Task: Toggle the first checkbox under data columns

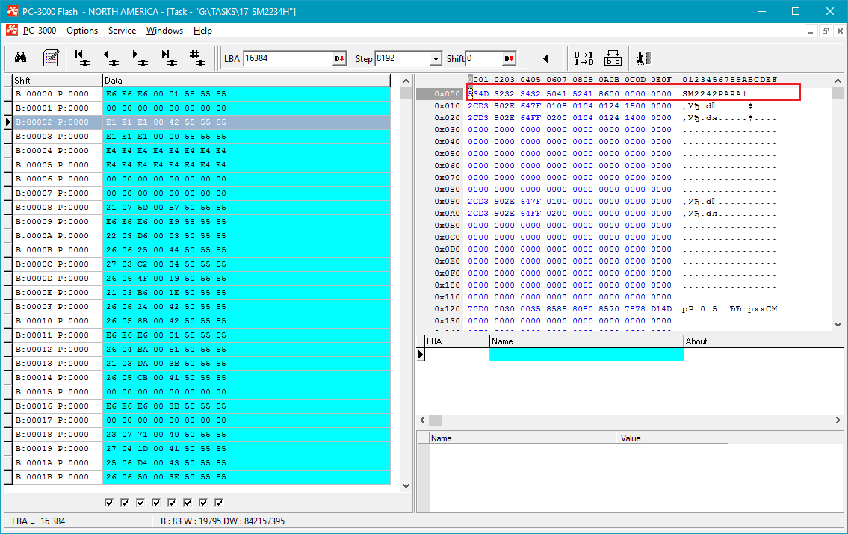Action: pos(109,503)
